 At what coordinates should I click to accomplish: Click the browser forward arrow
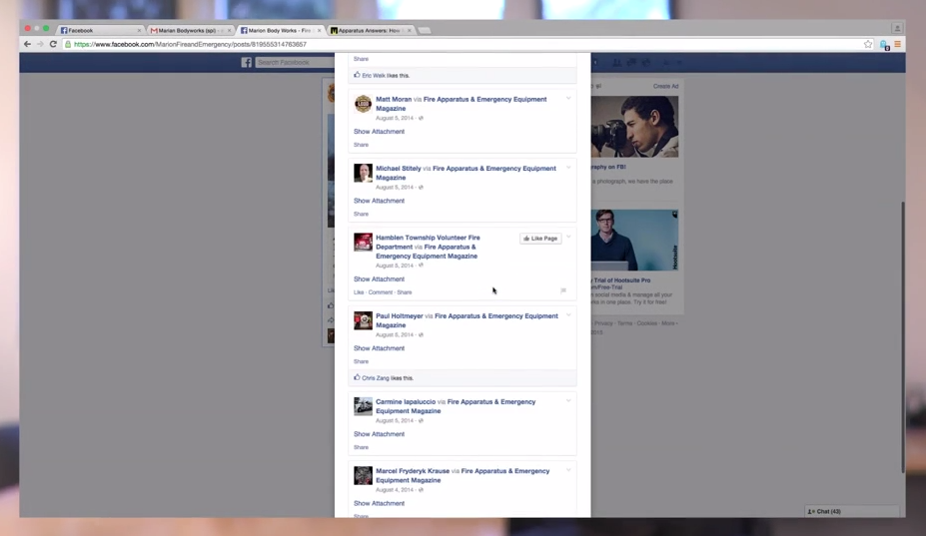(x=40, y=44)
